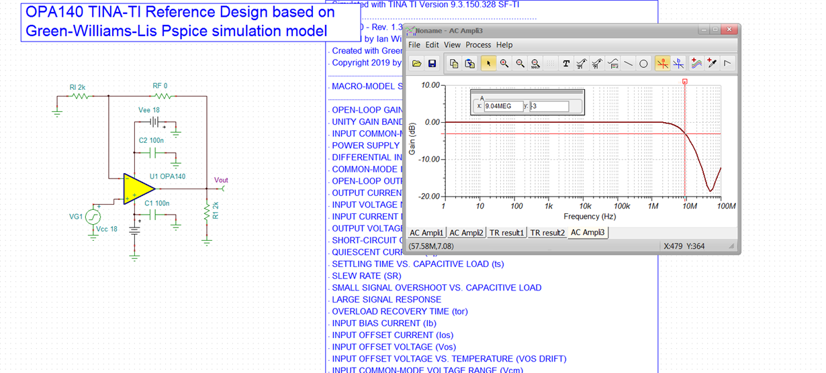Open the Help menu
This screenshot has height=373, width=826.
pos(504,45)
